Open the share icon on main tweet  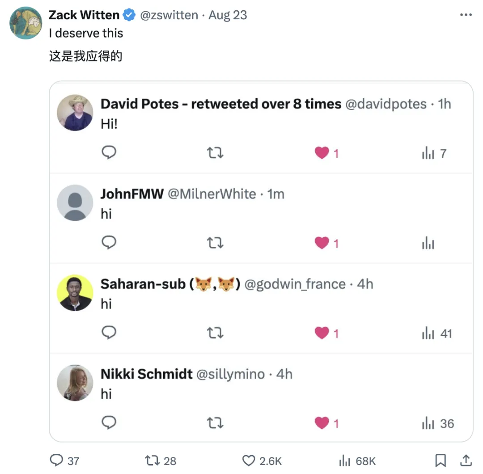[466, 460]
